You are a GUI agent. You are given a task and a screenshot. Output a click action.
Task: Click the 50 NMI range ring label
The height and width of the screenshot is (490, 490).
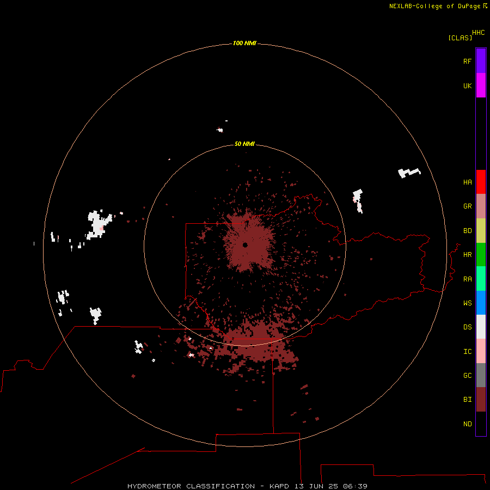(x=244, y=144)
